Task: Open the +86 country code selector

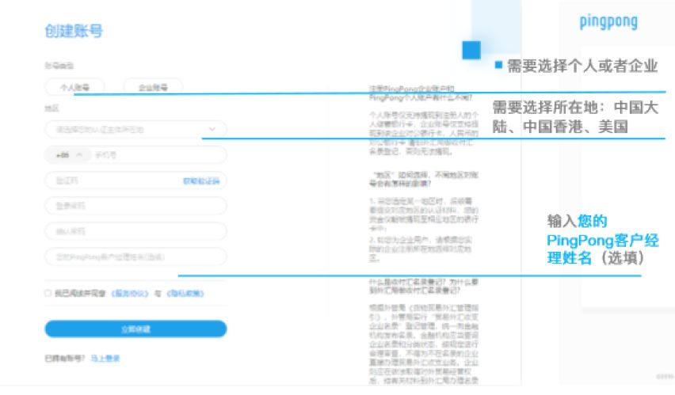Action: (68, 155)
